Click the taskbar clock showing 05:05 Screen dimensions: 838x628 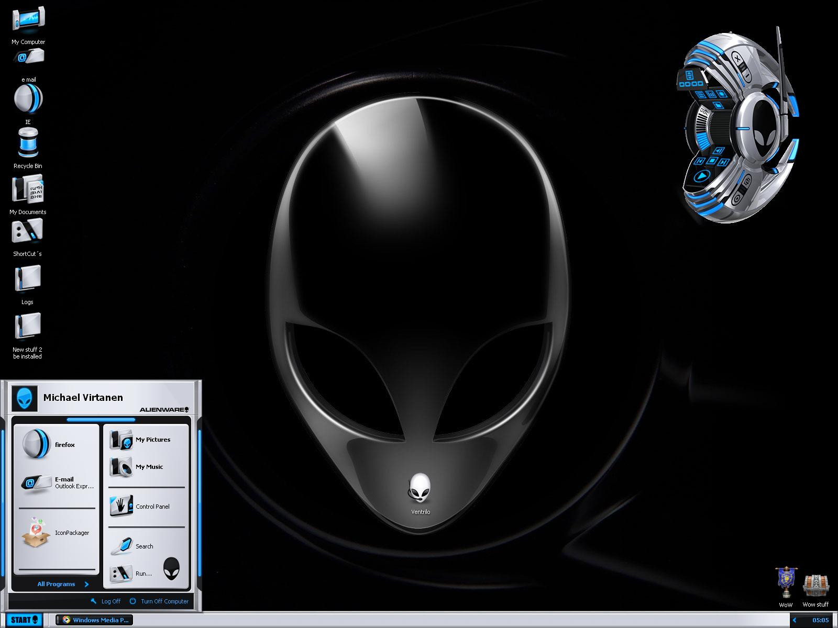[x=821, y=620]
